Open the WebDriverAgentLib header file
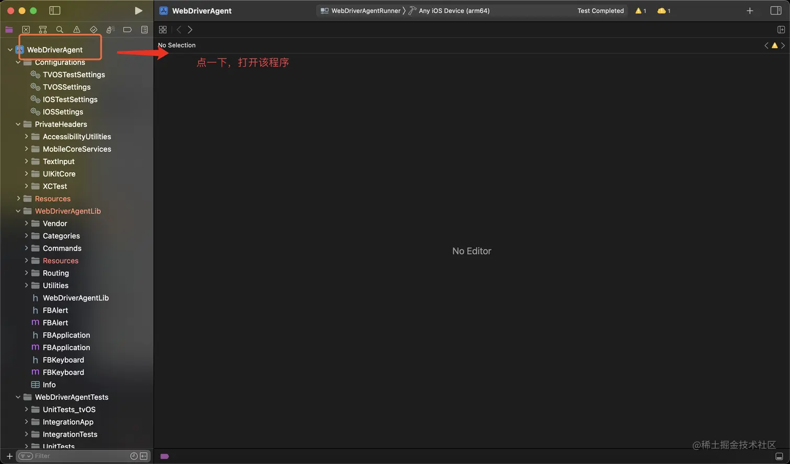 pos(76,298)
